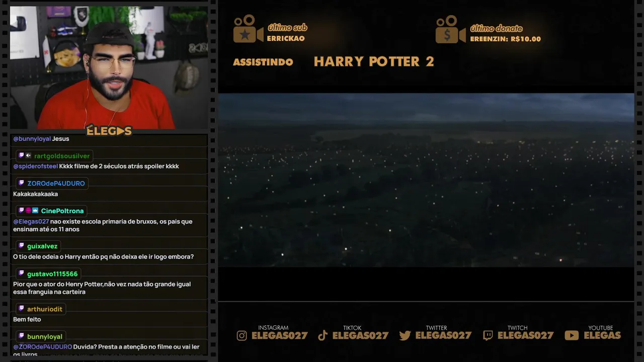This screenshot has width=644, height=362.
Task: Click the TIKTOK label above the handle
Action: (x=352, y=328)
